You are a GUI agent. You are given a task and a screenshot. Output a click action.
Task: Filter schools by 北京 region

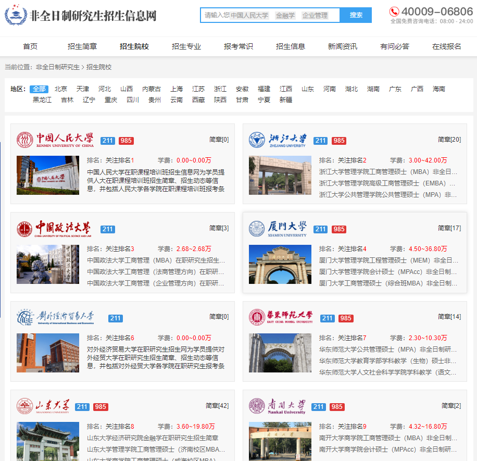click(x=61, y=89)
